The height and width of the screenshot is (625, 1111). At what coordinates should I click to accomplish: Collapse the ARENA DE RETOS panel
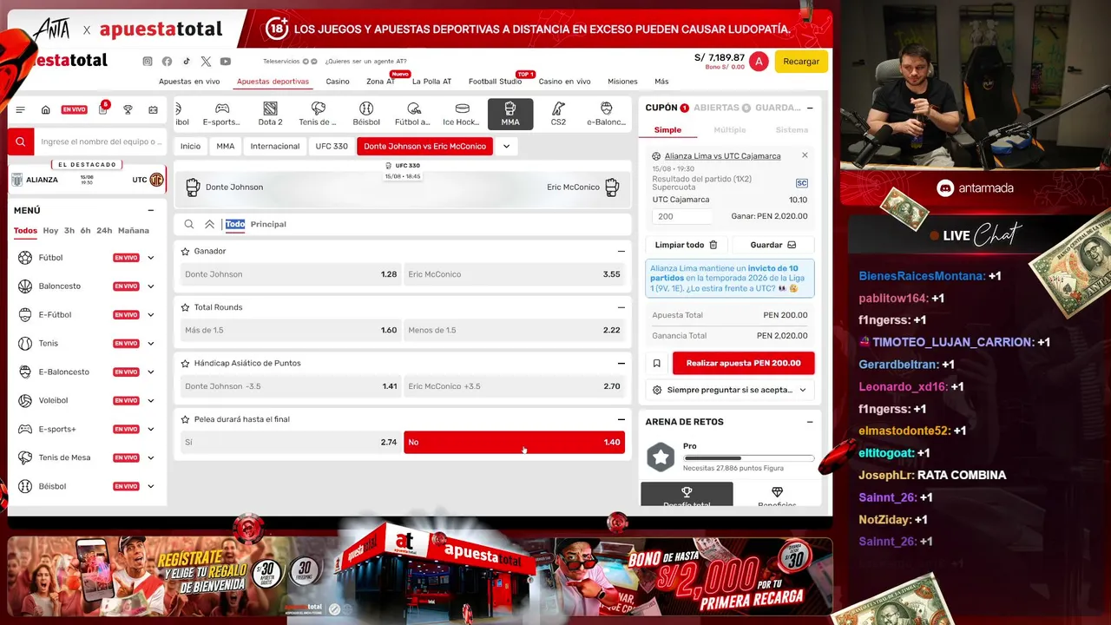[x=810, y=422]
